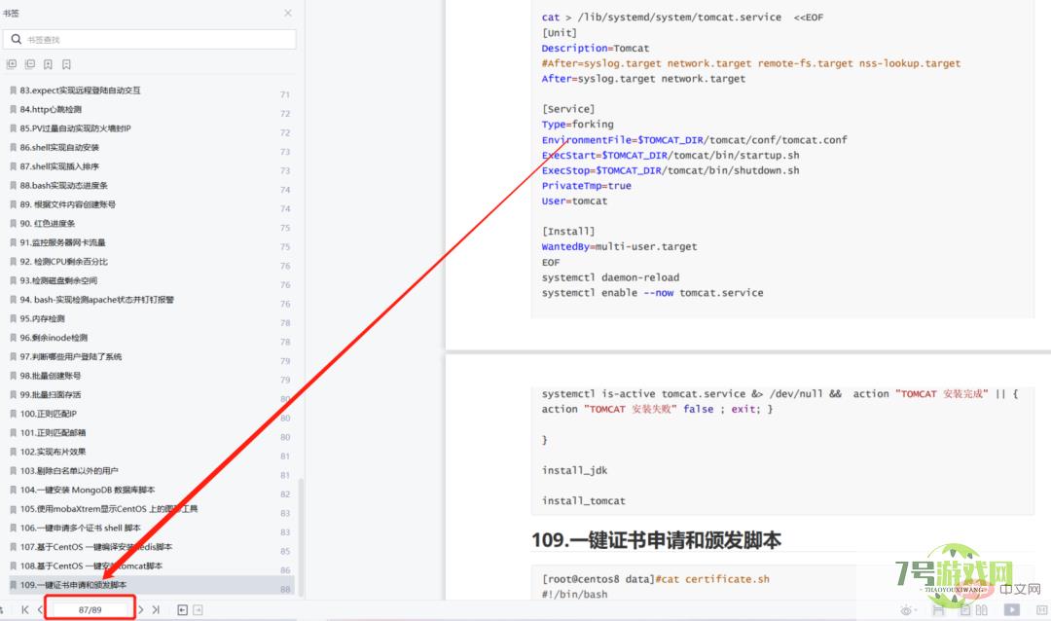The height and width of the screenshot is (621, 1051).
Task: Click the reading layout icon at far right
Action: click(1041, 610)
